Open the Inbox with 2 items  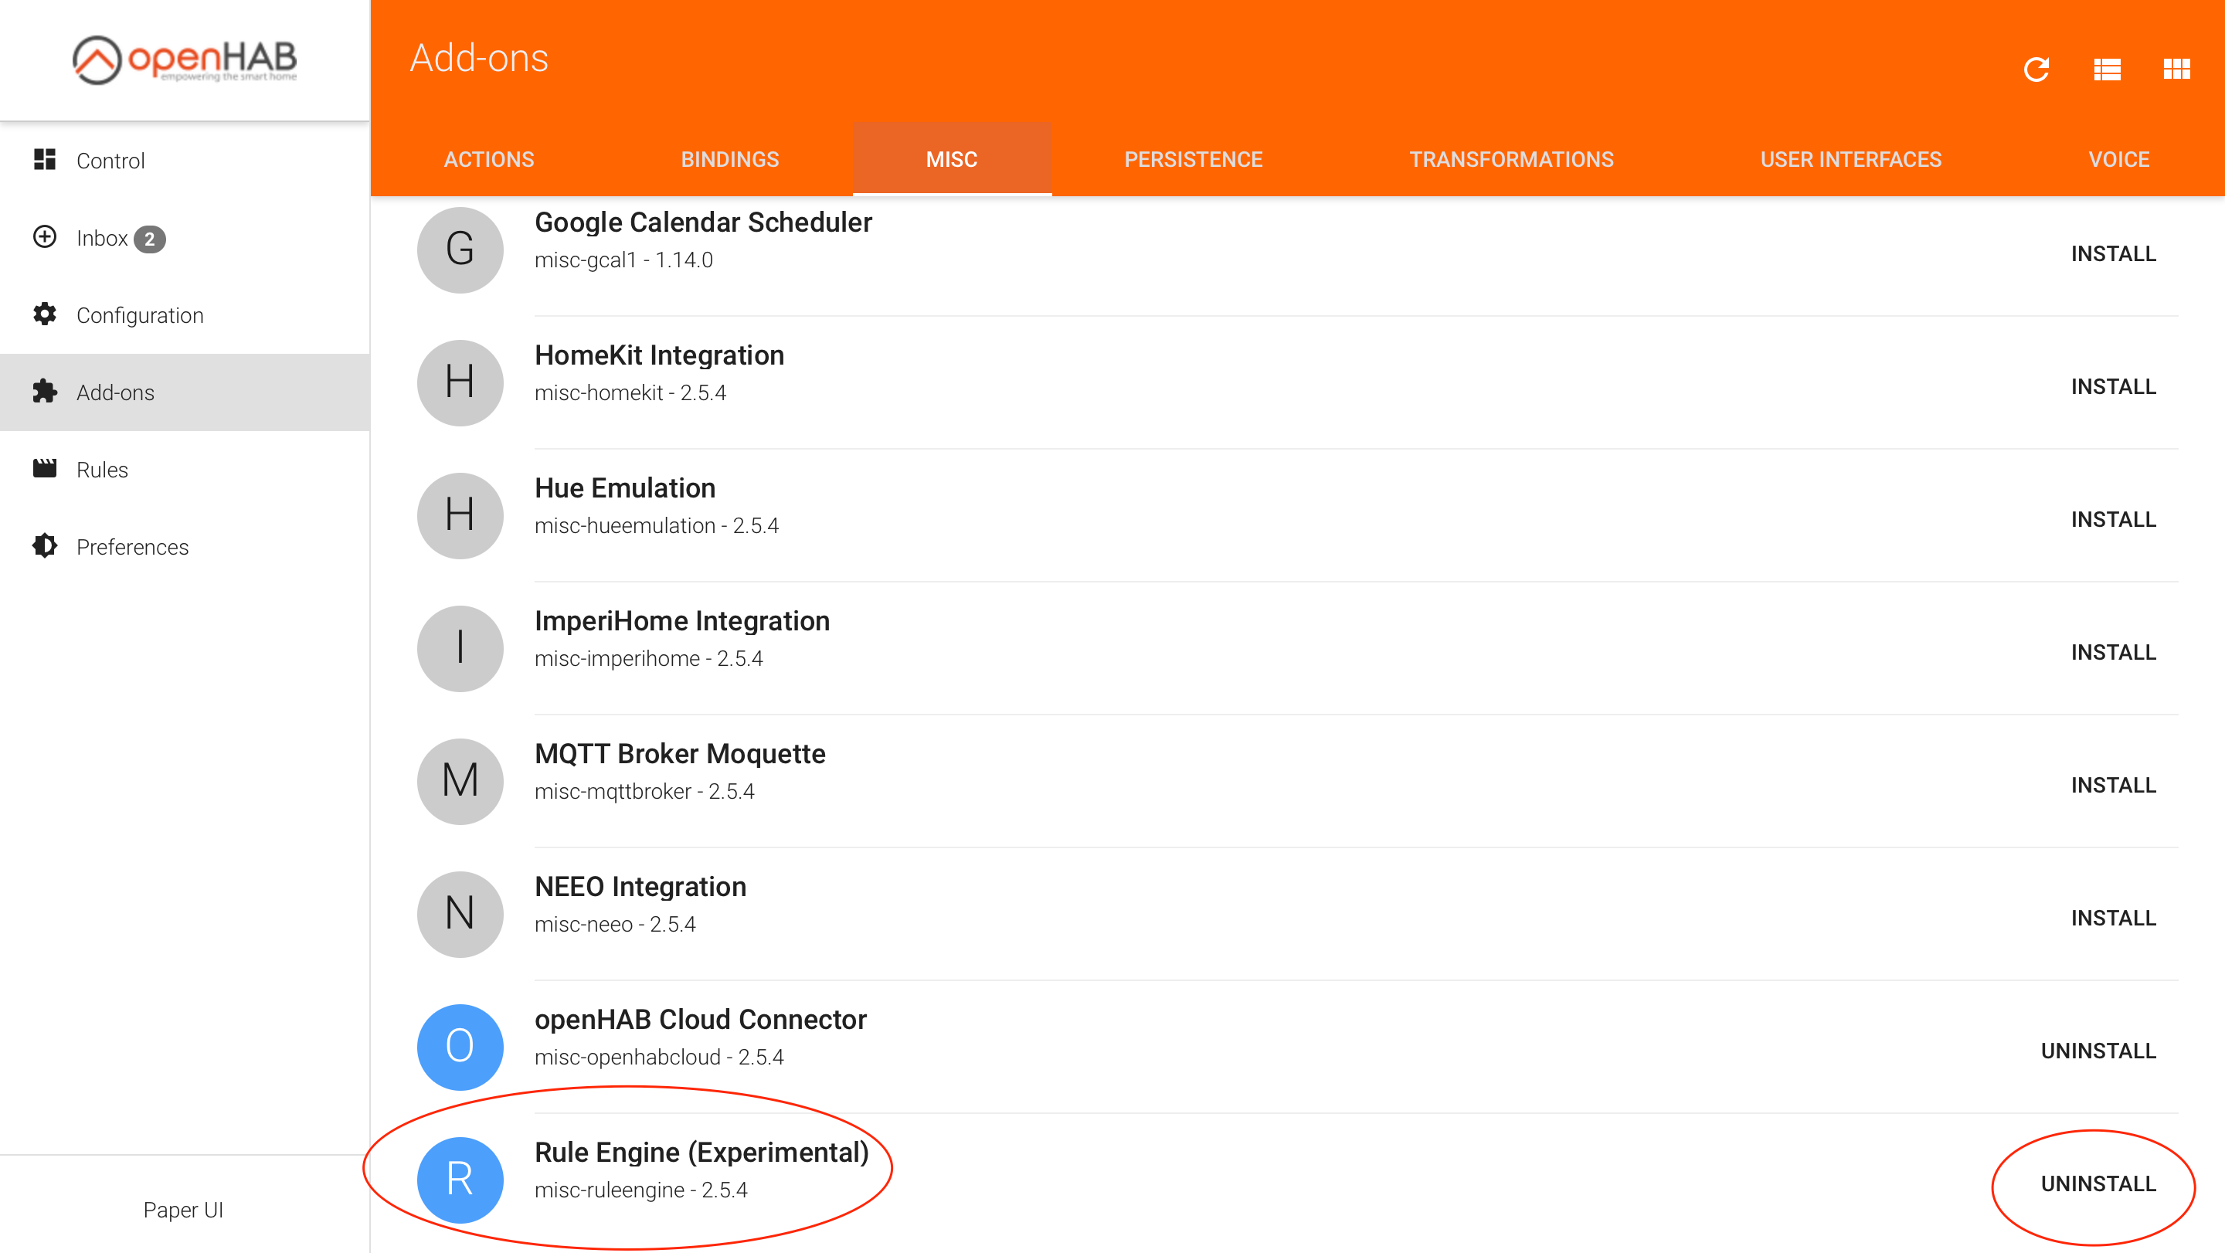click(x=102, y=239)
